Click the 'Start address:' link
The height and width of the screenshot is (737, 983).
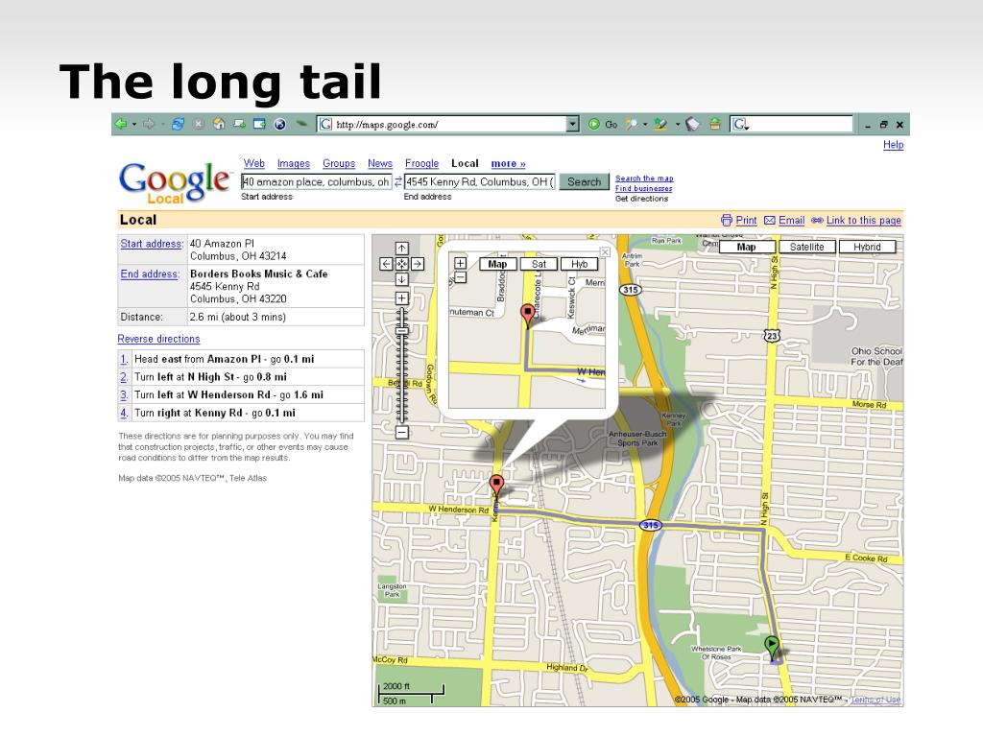(x=152, y=243)
